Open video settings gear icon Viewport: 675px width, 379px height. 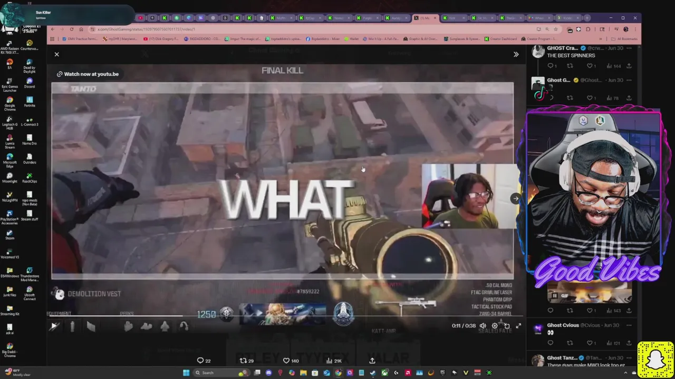[495, 326]
